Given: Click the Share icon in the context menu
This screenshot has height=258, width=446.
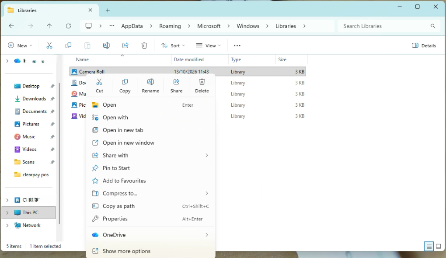Looking at the screenshot, I should (x=176, y=82).
